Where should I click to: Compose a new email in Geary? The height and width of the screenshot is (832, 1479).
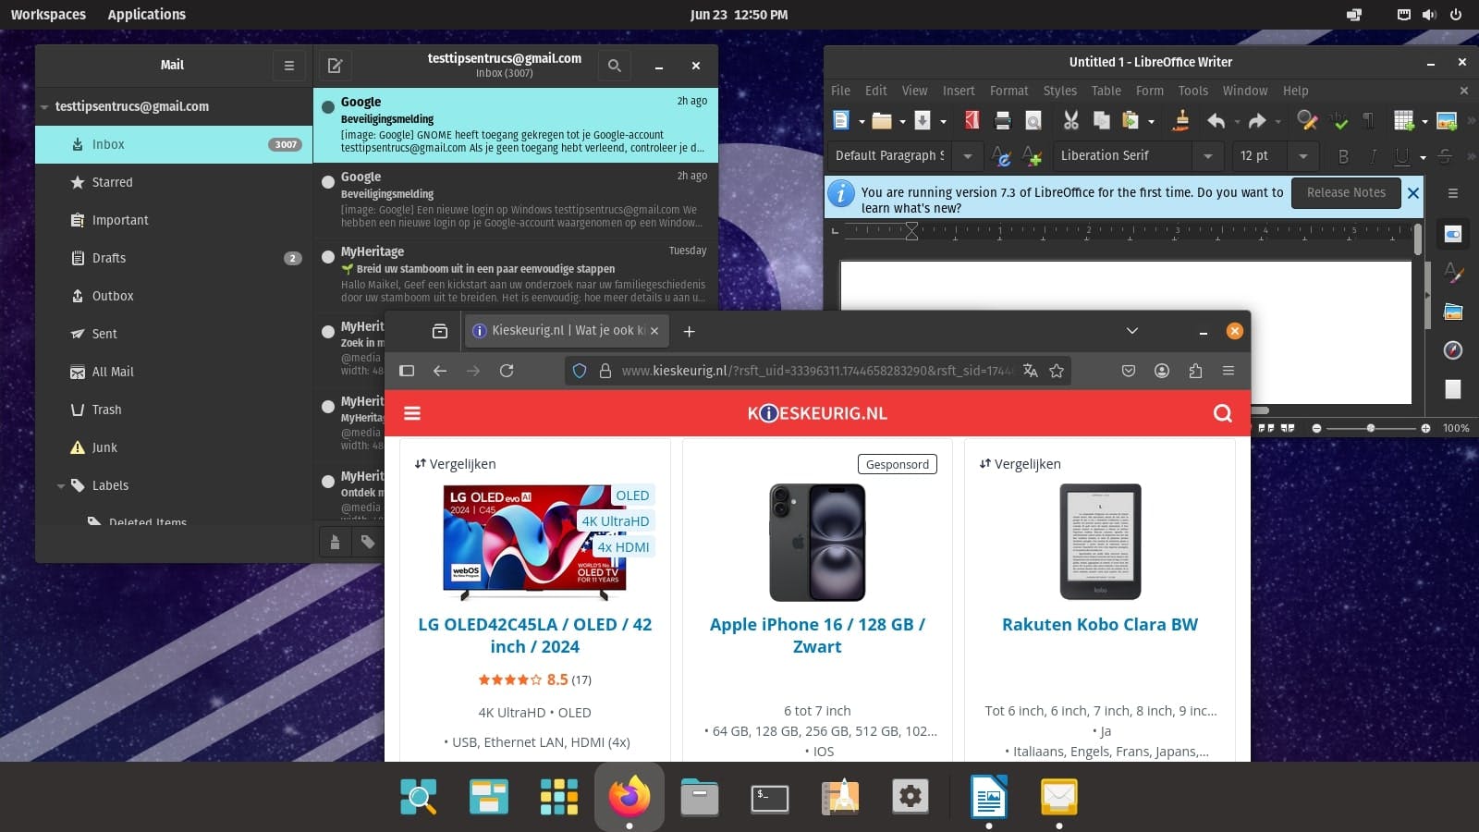(x=335, y=65)
